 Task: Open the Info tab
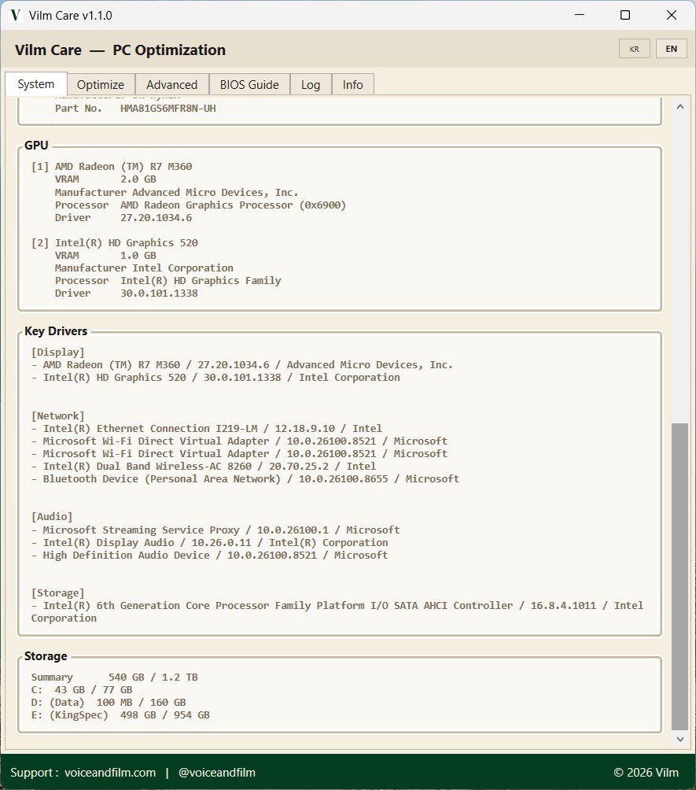(x=352, y=85)
